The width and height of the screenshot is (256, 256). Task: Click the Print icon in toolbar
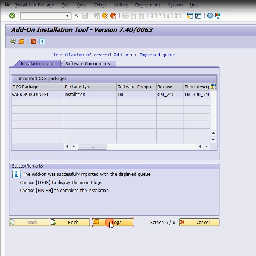tap(125, 16)
